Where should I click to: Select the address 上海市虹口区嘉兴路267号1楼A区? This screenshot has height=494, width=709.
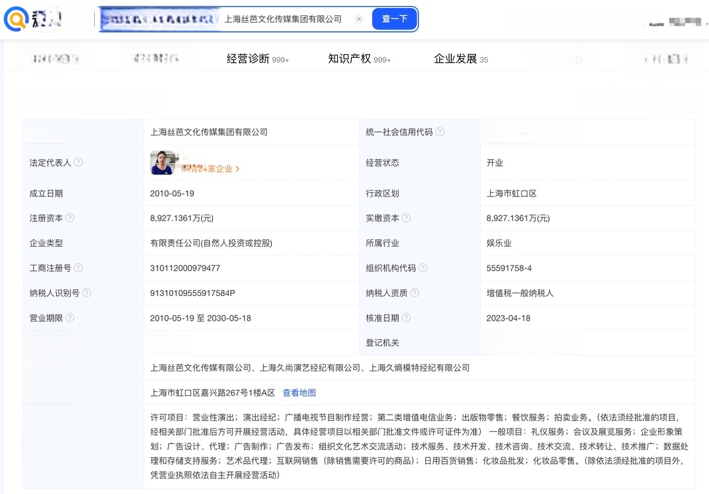pyautogui.click(x=212, y=393)
